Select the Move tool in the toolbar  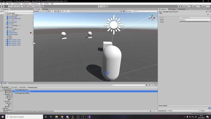pyautogui.click(x=6, y=6)
